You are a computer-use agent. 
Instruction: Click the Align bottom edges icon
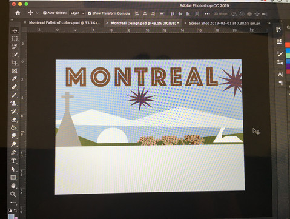coord(188,13)
